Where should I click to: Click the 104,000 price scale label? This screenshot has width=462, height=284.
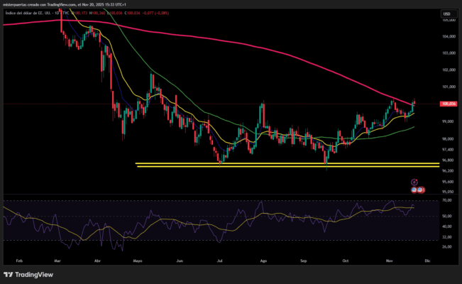click(448, 36)
